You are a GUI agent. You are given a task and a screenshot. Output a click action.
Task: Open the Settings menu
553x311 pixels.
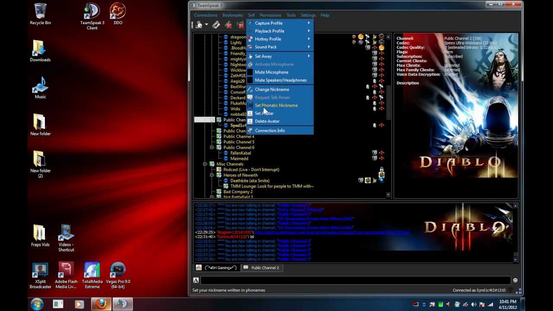[308, 15]
